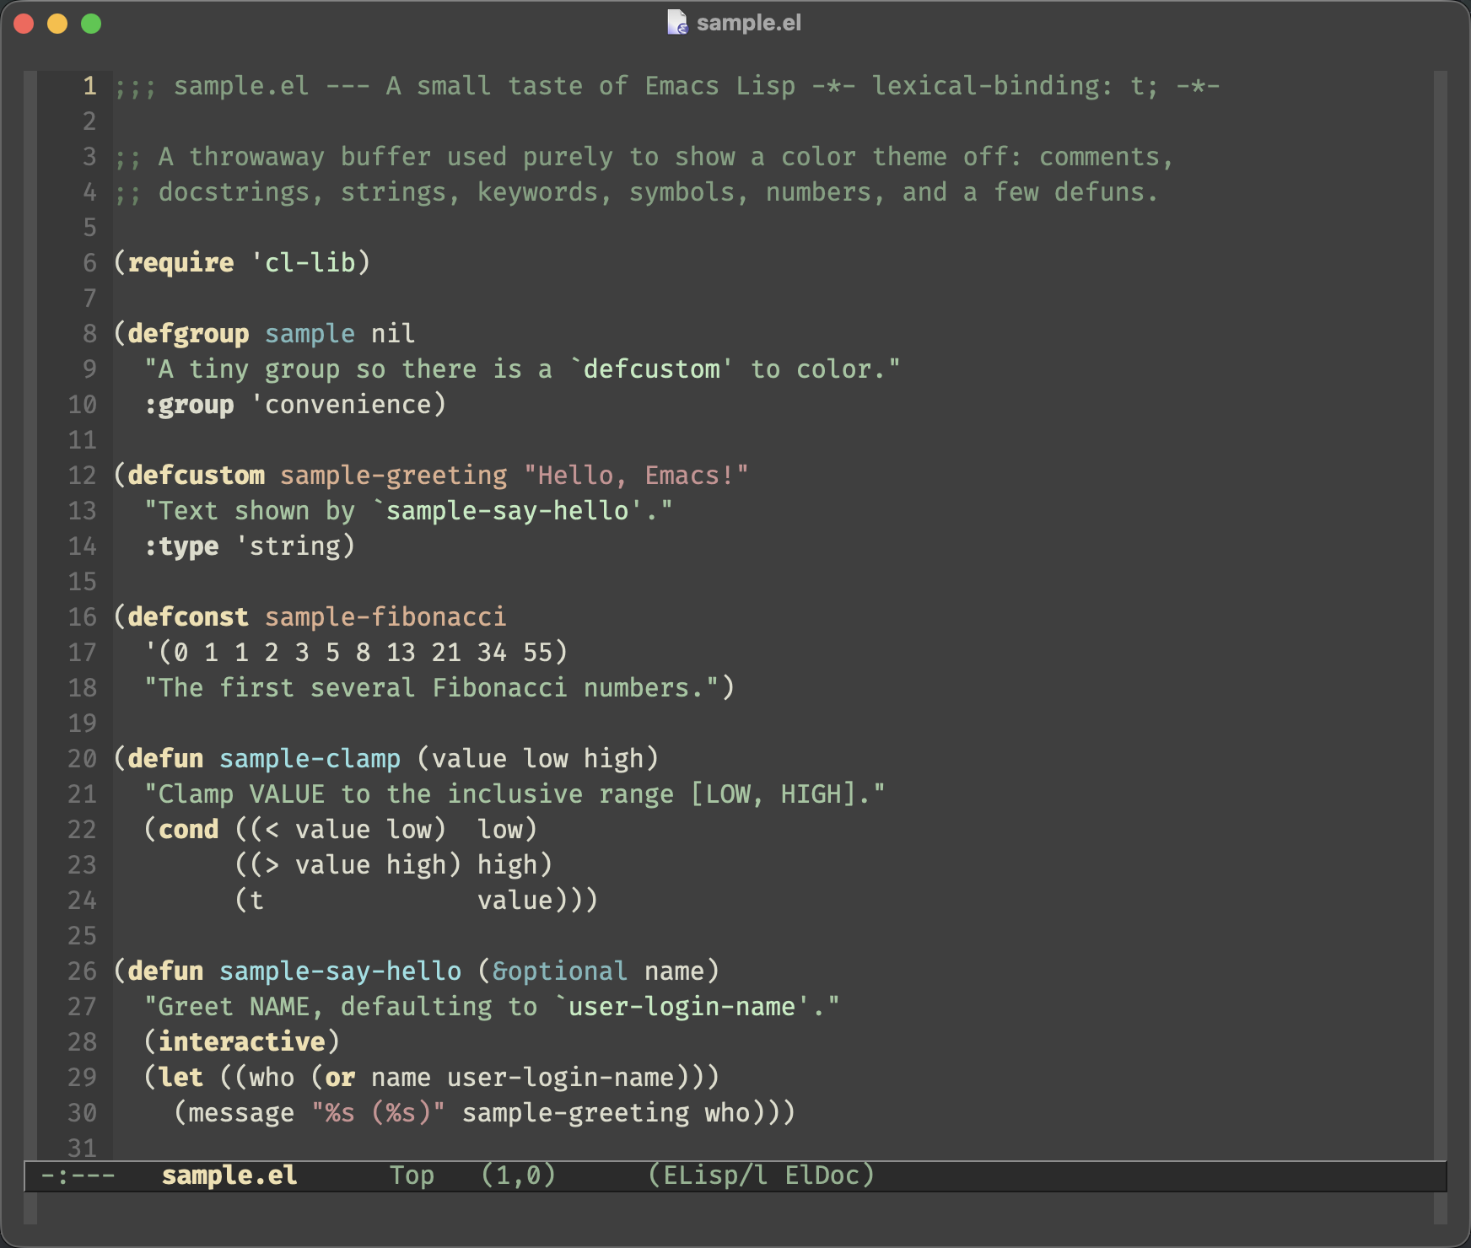Click the :group keyword on line 10
Screen dimensions: 1471x1248
coord(189,405)
